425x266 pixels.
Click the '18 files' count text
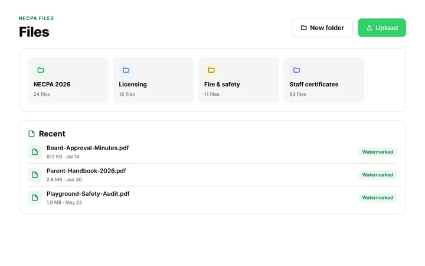(x=127, y=94)
